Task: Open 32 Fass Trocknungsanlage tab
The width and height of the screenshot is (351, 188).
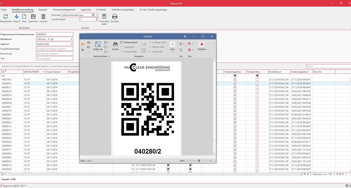Action: coord(153,9)
